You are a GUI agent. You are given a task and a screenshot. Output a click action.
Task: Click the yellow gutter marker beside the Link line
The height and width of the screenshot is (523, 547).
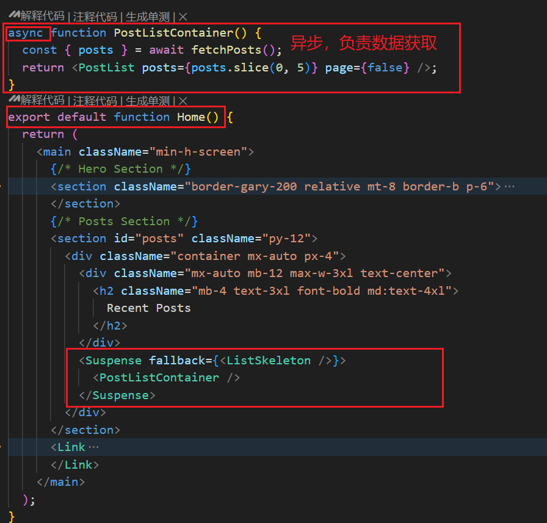coord(2,447)
